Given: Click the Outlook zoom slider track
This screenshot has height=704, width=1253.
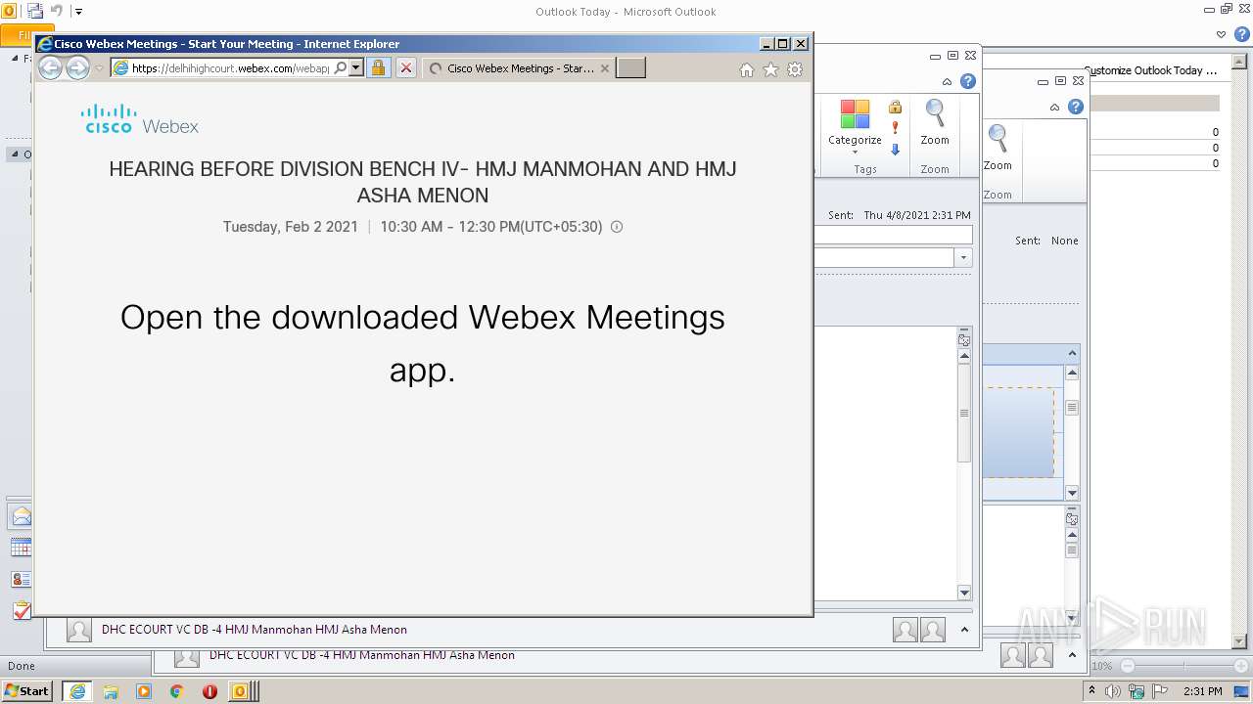Looking at the screenshot, I should [x=1185, y=666].
